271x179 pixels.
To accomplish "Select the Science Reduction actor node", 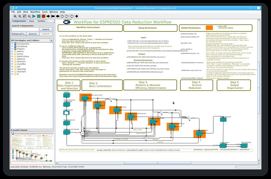I will [199, 133].
